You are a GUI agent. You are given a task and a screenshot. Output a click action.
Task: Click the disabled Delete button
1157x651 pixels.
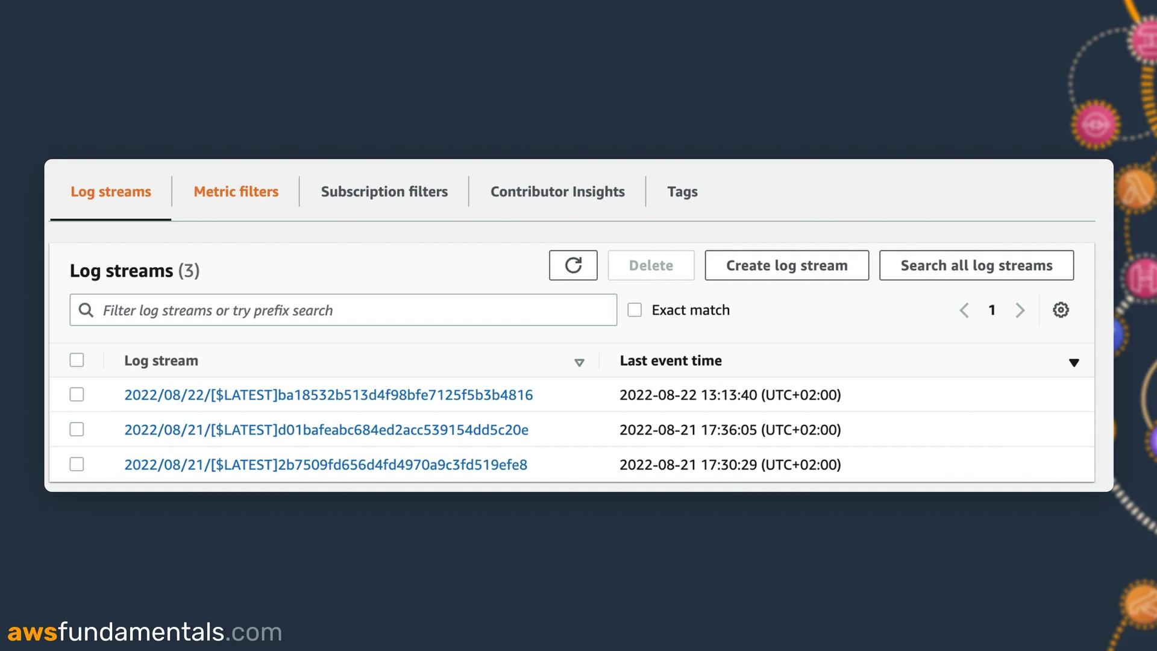tap(651, 265)
